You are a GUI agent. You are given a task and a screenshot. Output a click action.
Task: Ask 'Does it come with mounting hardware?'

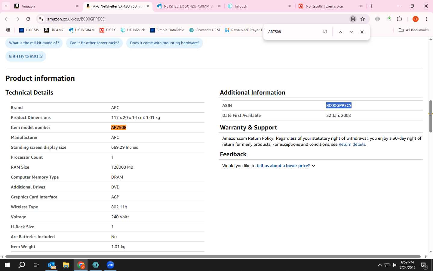pos(164,43)
